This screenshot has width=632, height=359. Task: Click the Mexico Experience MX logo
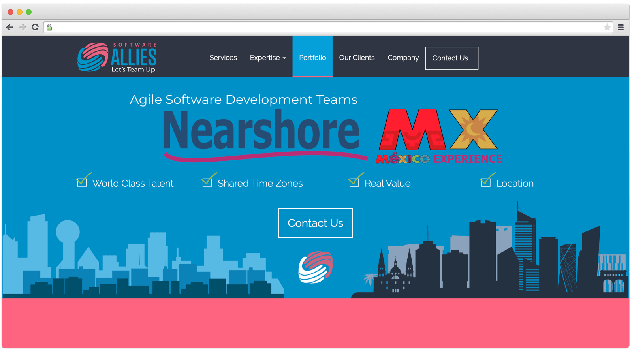(438, 136)
